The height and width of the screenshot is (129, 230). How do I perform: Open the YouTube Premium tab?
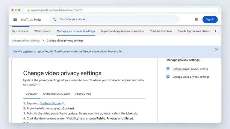(161, 31)
